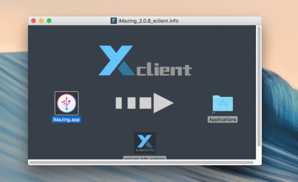Screen dimensions: 298x182
Task: Close the disk image window with red button
Action: pyautogui.click(x=33, y=21)
